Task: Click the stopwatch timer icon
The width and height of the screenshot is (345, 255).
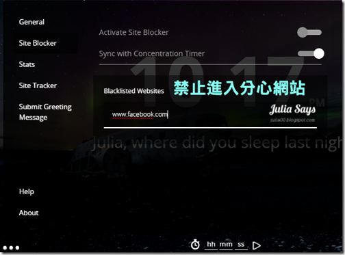Action: [x=195, y=245]
